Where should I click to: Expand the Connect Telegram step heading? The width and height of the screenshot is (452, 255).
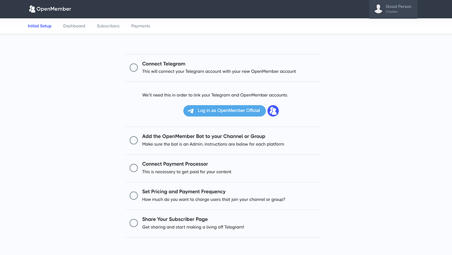tap(164, 64)
